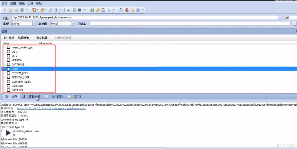
Task: Click the open file document icon
Action: (x=11, y=10)
